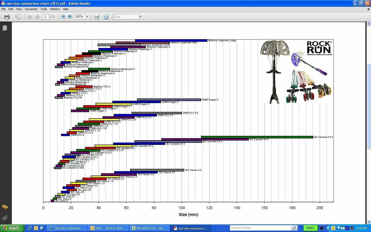The height and width of the screenshot is (232, 371).
Task: Open the Document menu
Action: coord(31,9)
